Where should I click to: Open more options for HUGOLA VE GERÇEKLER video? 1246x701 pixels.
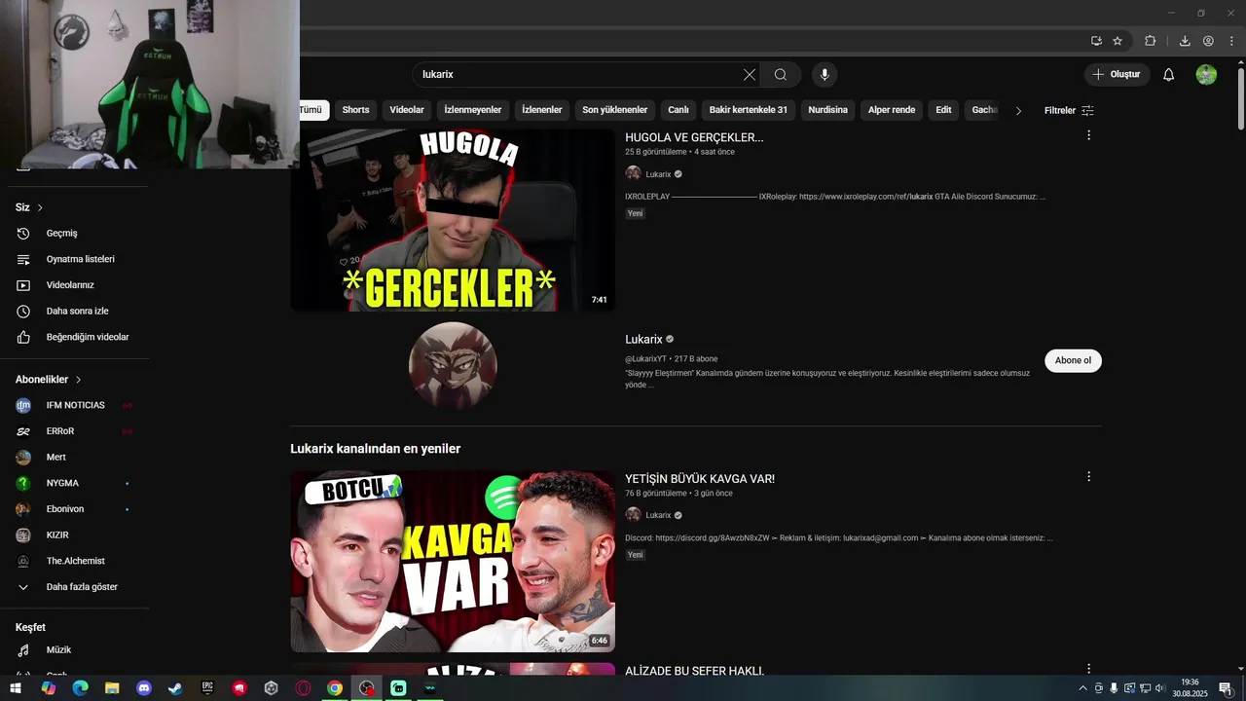click(x=1088, y=135)
